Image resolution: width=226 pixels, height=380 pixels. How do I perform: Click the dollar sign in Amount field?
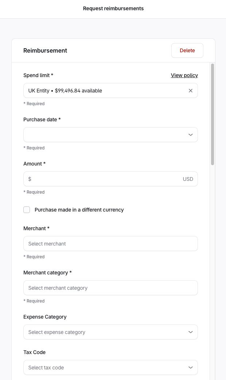[x=30, y=179]
